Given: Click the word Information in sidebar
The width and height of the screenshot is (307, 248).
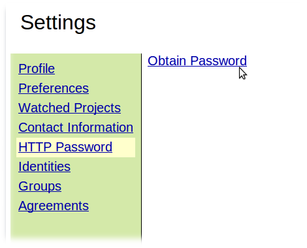Looking at the screenshot, I should tap(101, 127).
